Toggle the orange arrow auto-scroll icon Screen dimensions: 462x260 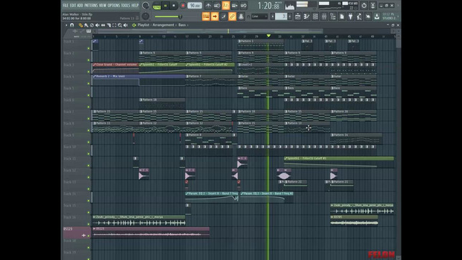(x=215, y=17)
